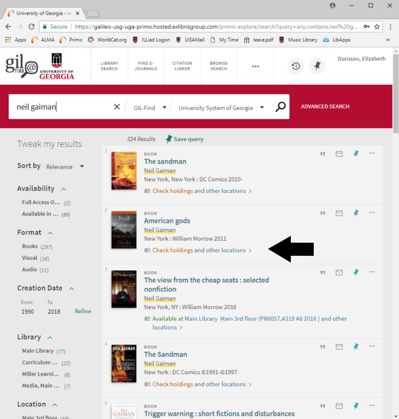Click the search magnifying glass icon
This screenshot has width=399, height=419.
tap(280, 107)
